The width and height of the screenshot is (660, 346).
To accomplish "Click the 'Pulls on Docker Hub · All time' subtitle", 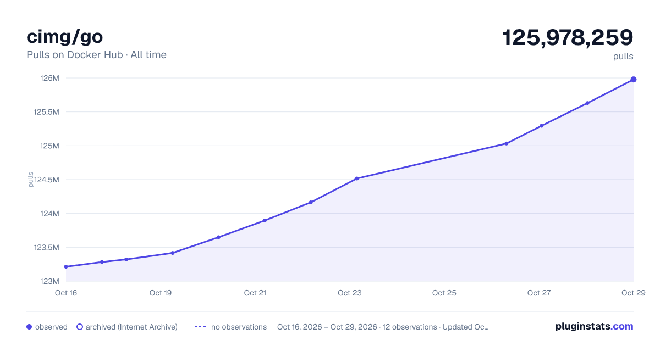I will [96, 55].
